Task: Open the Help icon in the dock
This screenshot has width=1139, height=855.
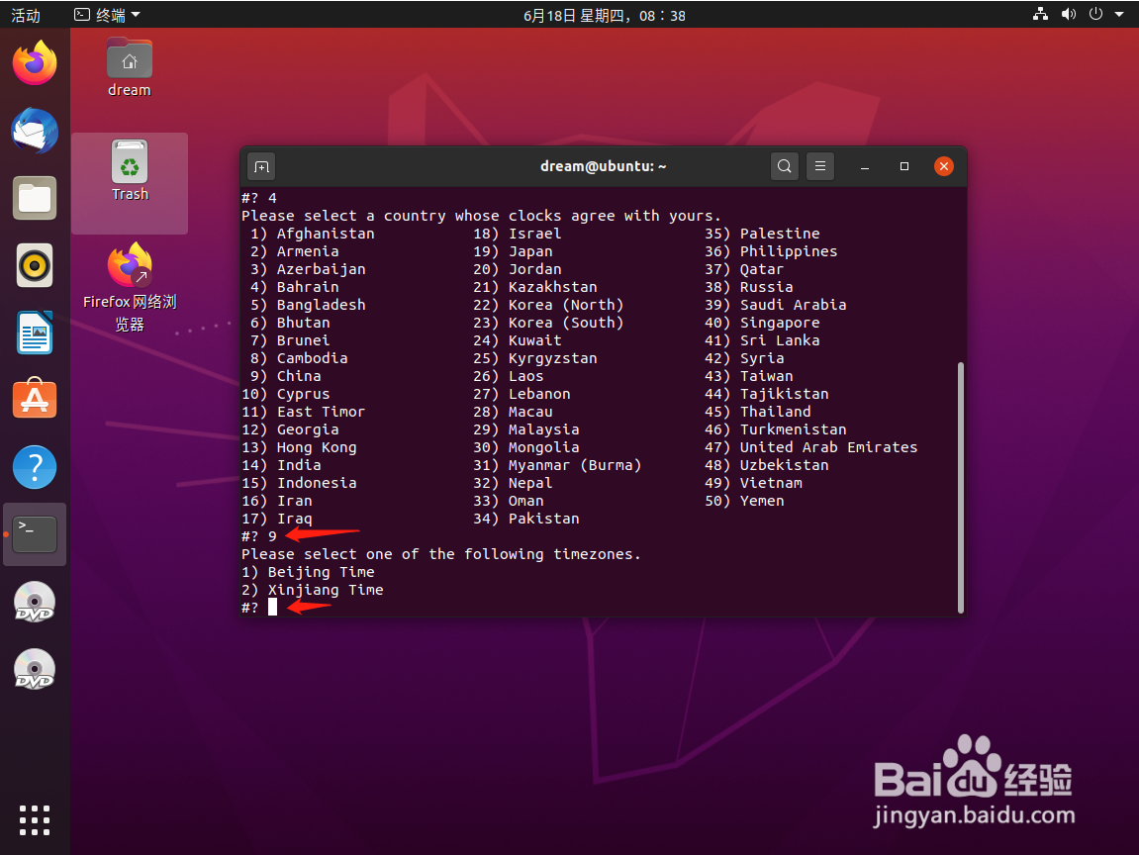Action: click(x=35, y=467)
